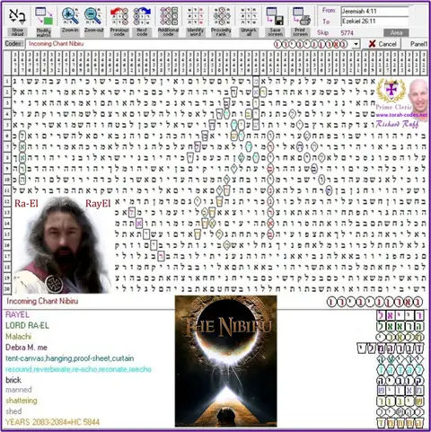Click the large Hebrew word beside Debra M. me
This screenshot has height=432, width=431.
click(x=391, y=348)
